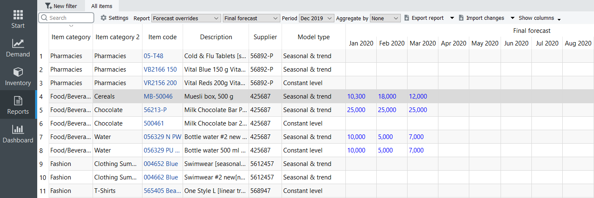Expand the Export report options arrow

pos(452,18)
